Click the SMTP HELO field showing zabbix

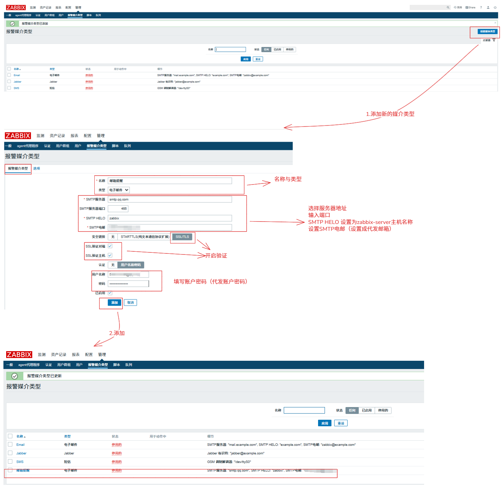(x=170, y=218)
